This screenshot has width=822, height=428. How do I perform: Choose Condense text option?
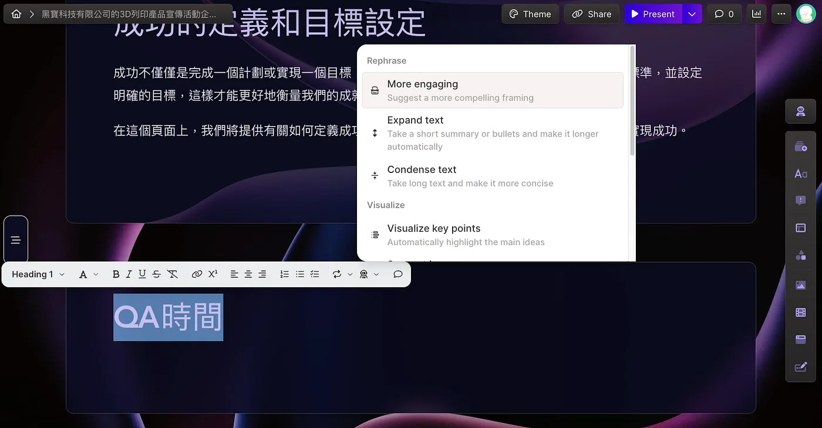(492, 176)
